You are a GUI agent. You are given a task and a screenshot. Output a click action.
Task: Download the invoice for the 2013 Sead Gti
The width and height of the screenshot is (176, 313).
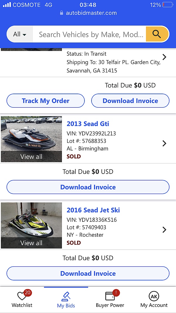click(x=88, y=187)
